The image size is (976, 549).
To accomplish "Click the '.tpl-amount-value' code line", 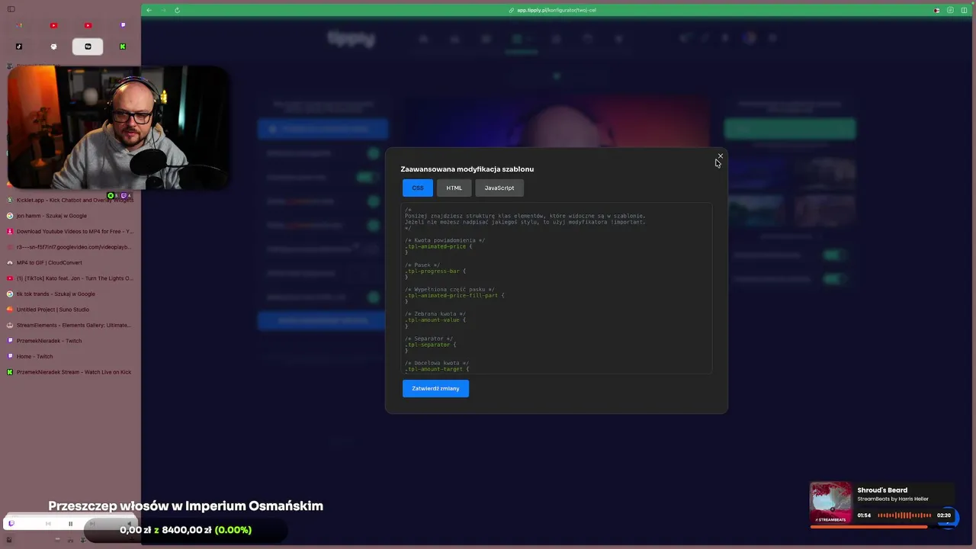I will pyautogui.click(x=435, y=319).
